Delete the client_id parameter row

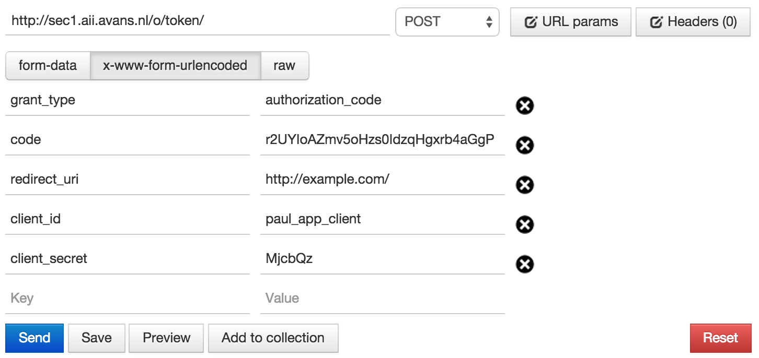coord(525,224)
